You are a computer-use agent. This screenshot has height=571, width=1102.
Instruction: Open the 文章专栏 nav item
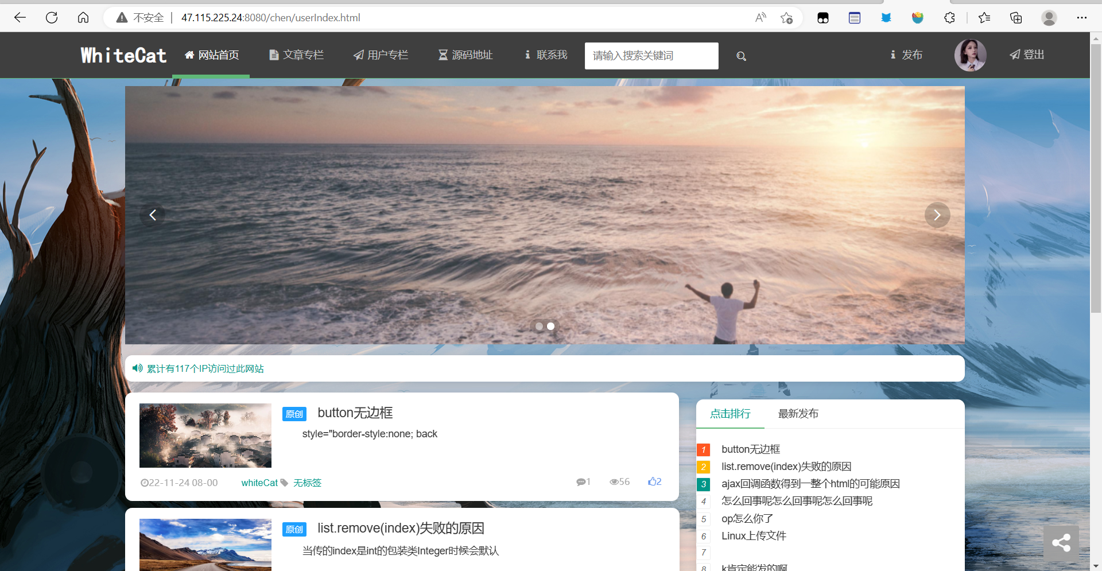(296, 55)
